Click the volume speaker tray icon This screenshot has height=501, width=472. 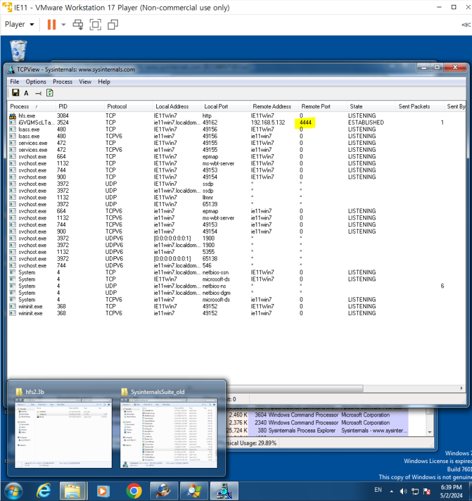(403, 491)
